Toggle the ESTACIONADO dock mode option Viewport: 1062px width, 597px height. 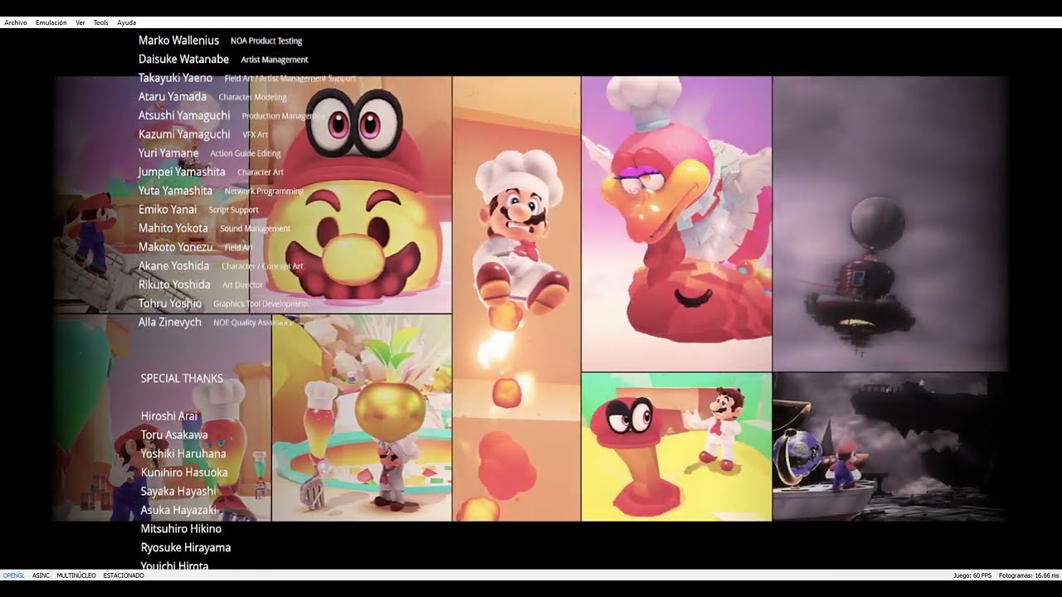pos(124,575)
